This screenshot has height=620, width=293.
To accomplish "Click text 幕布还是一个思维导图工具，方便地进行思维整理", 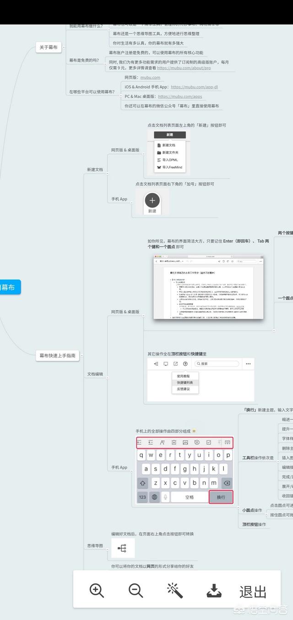I will (x=156, y=34).
